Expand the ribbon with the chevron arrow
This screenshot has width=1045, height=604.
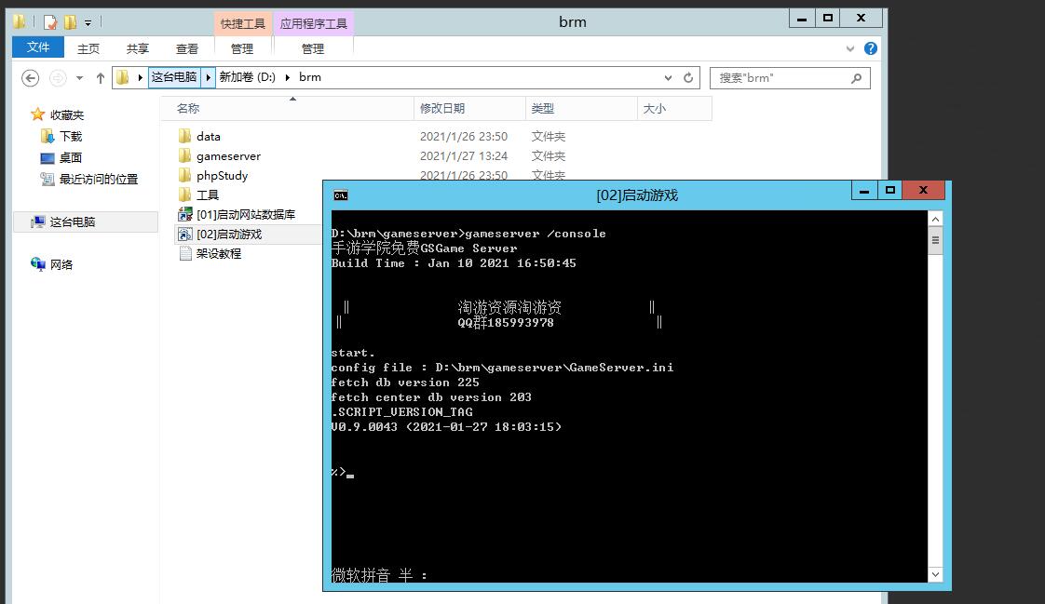click(850, 48)
